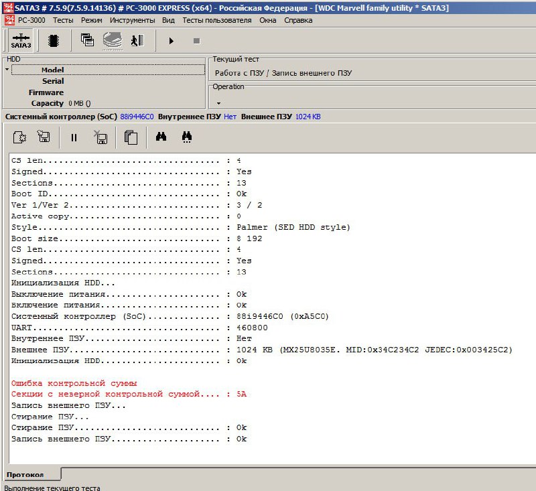536x491 pixels.
Task: Open the Operation panel dropdown arrow
Action: coord(218,103)
